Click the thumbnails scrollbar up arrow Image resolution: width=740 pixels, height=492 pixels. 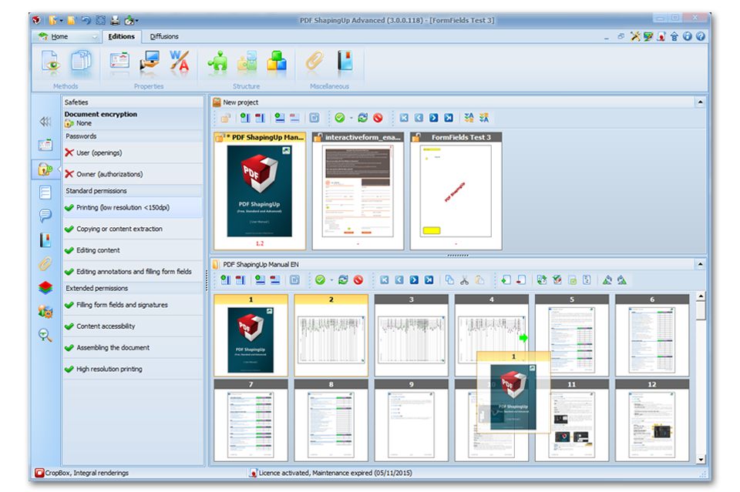click(701, 296)
